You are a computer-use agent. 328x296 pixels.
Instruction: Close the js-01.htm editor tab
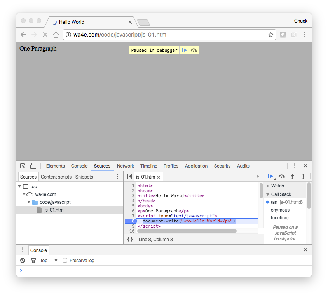[159, 177]
